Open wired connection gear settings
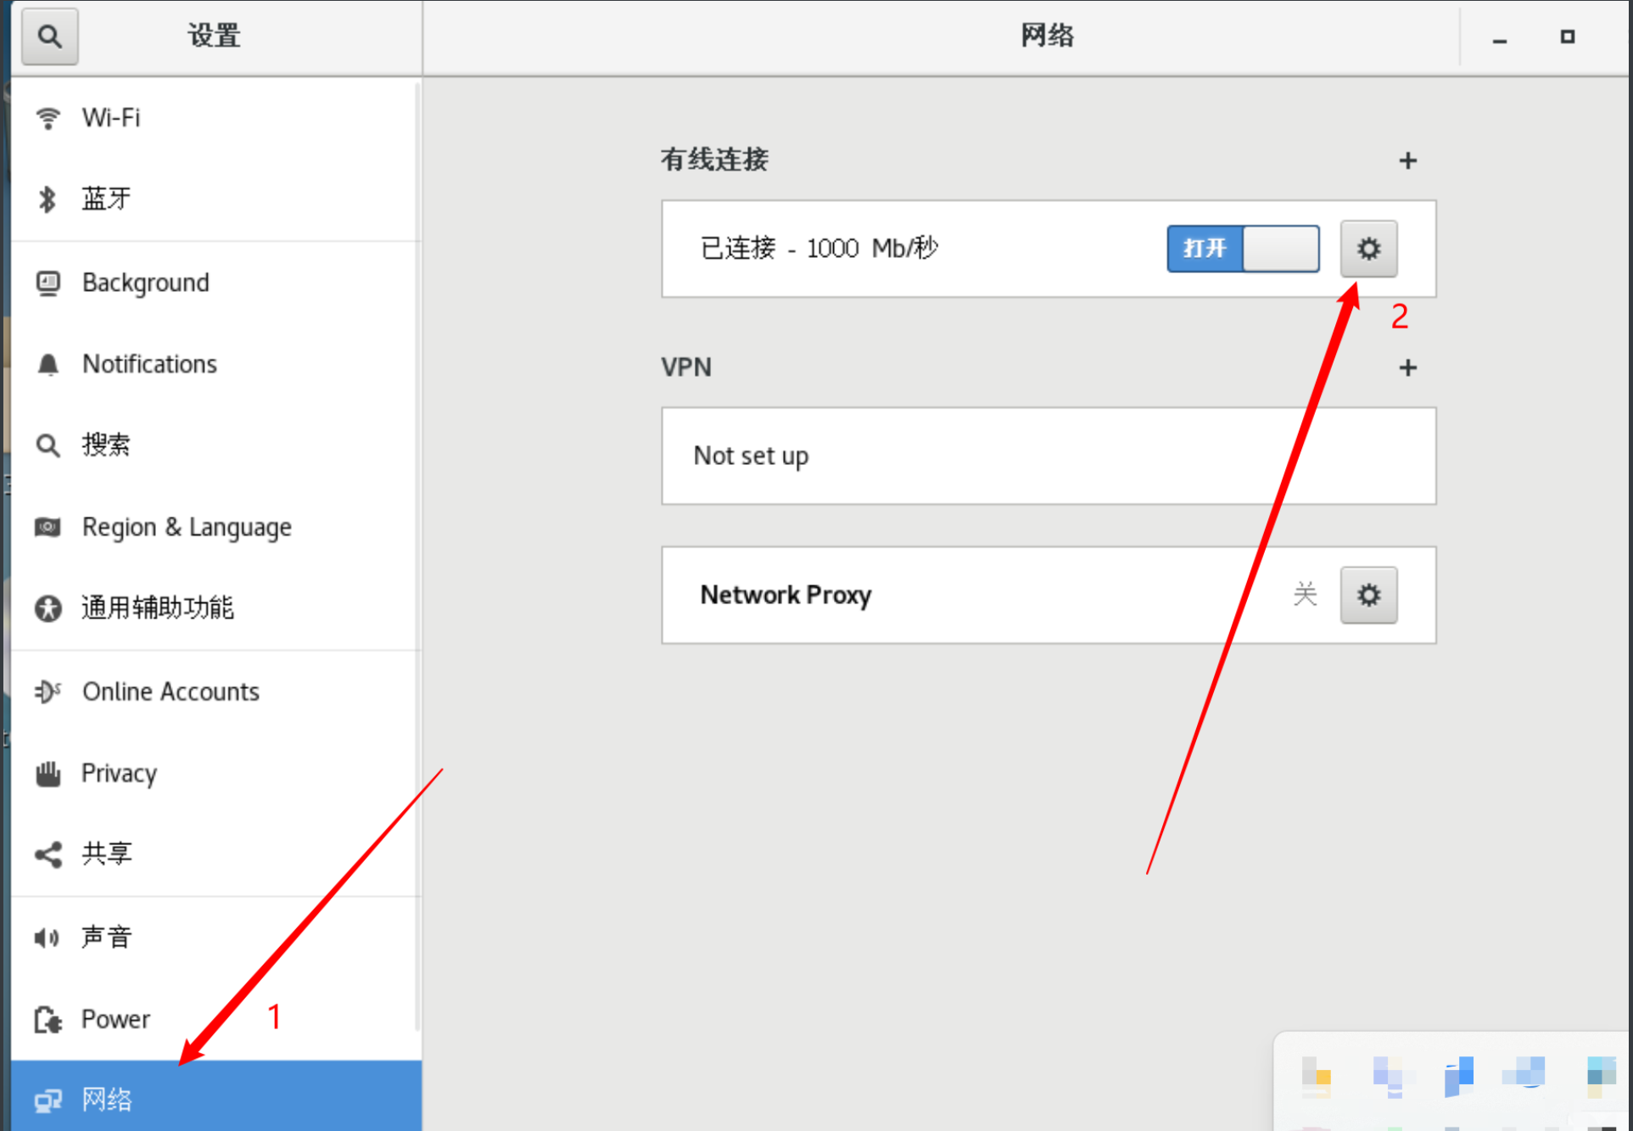Screen dimensions: 1633x1131 point(1367,249)
